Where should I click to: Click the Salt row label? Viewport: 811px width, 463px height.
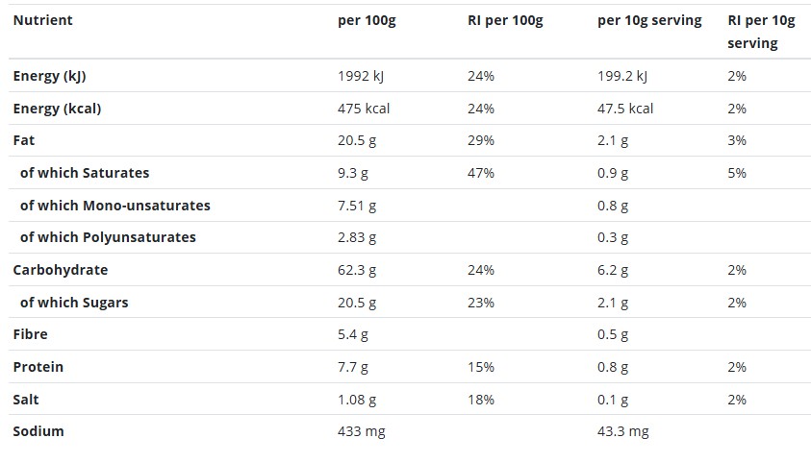[26, 400]
